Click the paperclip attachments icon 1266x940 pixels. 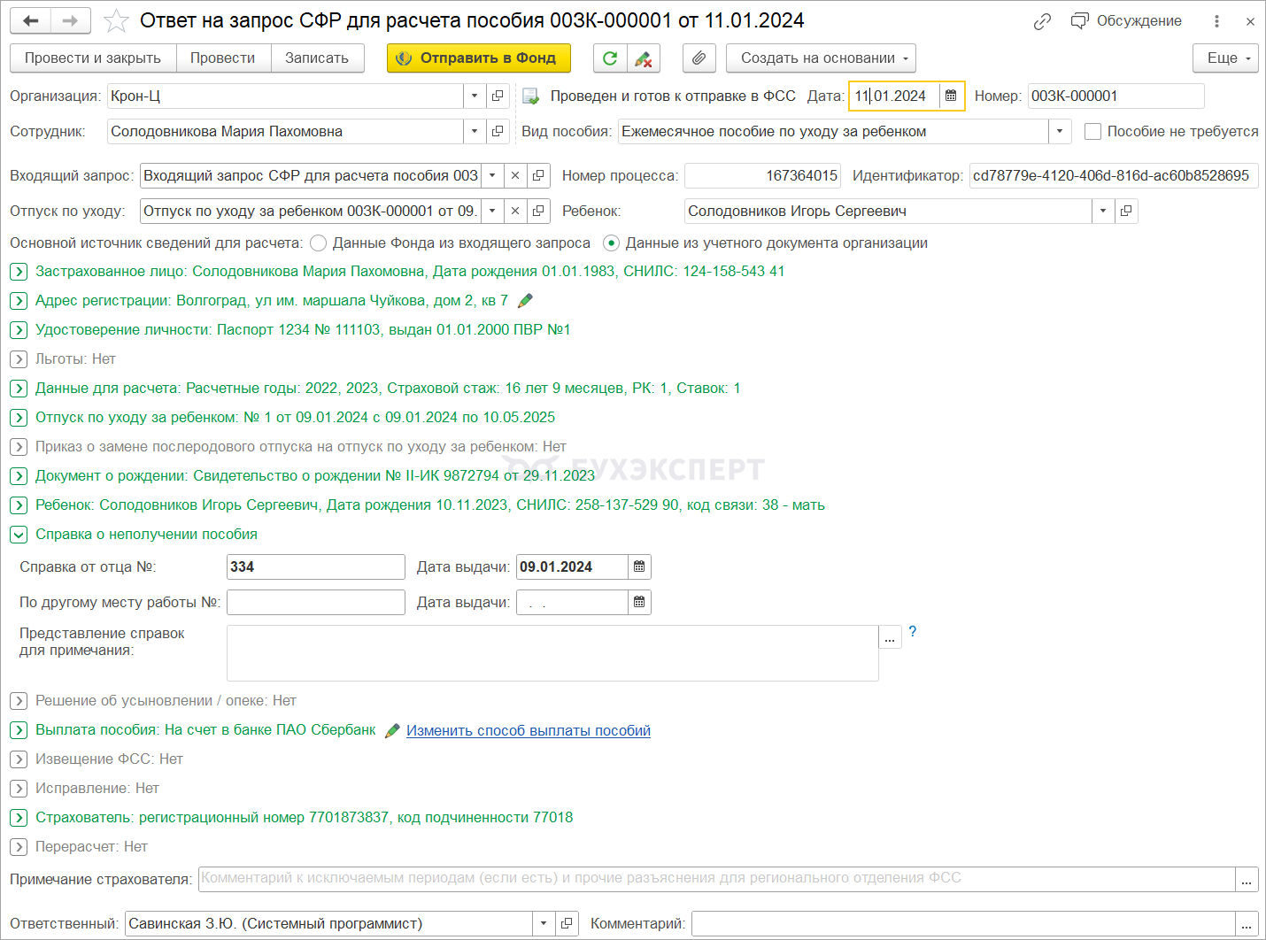point(699,58)
